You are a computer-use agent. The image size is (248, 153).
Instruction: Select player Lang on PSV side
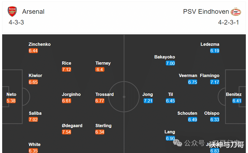[x=170, y=132]
